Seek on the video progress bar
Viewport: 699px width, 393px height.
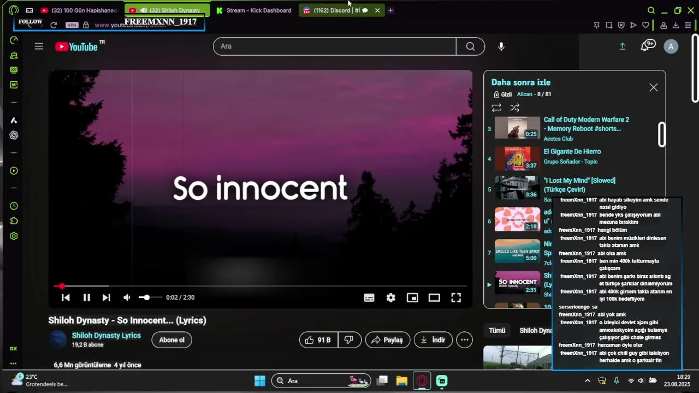260,286
